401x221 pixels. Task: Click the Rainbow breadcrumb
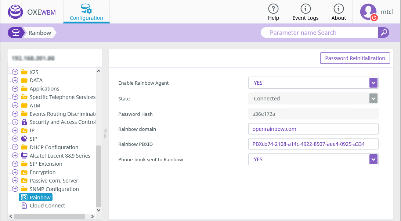pyautogui.click(x=40, y=33)
